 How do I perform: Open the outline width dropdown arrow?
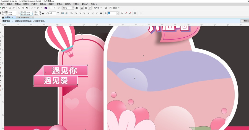coord(117,13)
